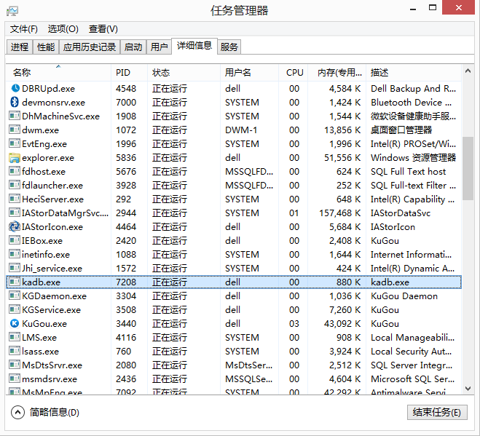Click the Task Manager title bar icon
Image resolution: width=480 pixels, height=436 pixels.
point(12,12)
